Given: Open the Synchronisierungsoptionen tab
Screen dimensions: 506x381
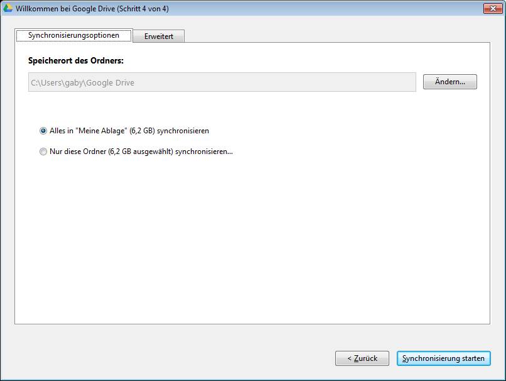Looking at the screenshot, I should click(73, 35).
